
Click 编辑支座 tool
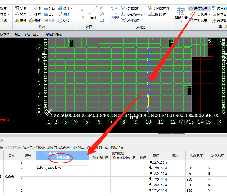pos(157,14)
